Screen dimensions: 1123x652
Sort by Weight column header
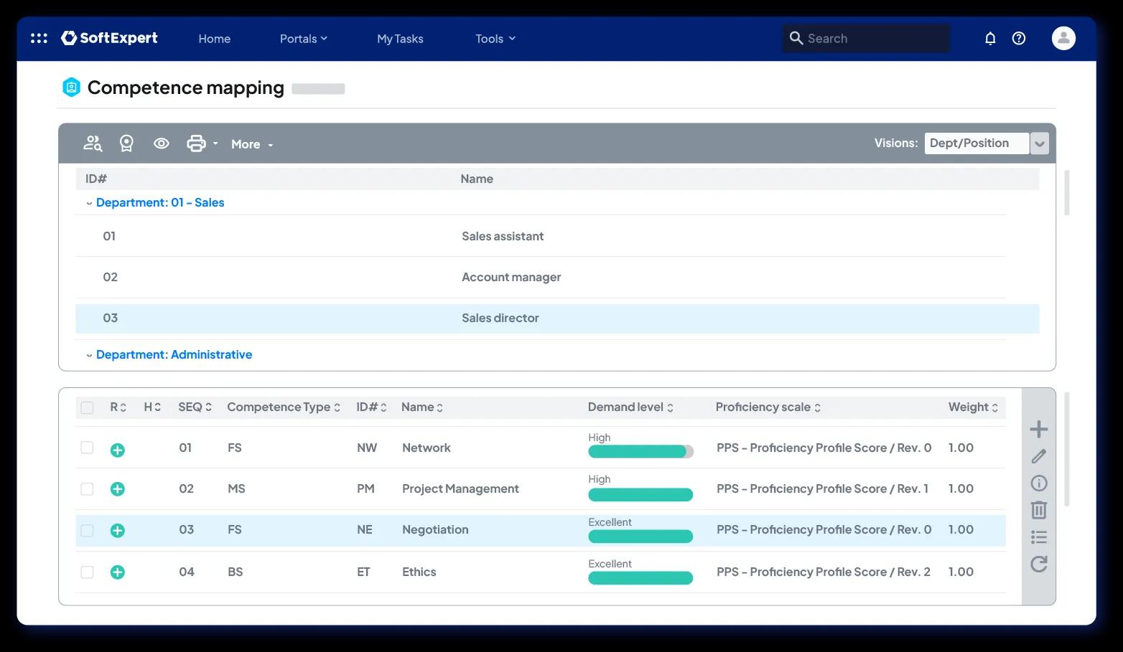[x=973, y=407]
